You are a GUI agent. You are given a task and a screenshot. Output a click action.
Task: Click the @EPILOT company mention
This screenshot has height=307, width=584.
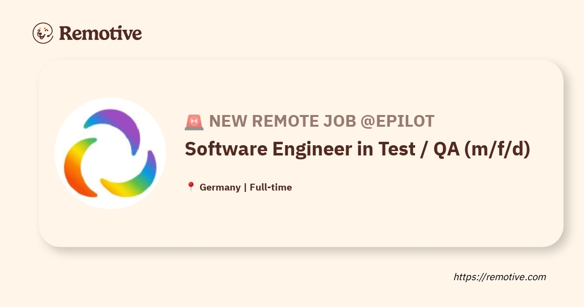[x=397, y=122]
